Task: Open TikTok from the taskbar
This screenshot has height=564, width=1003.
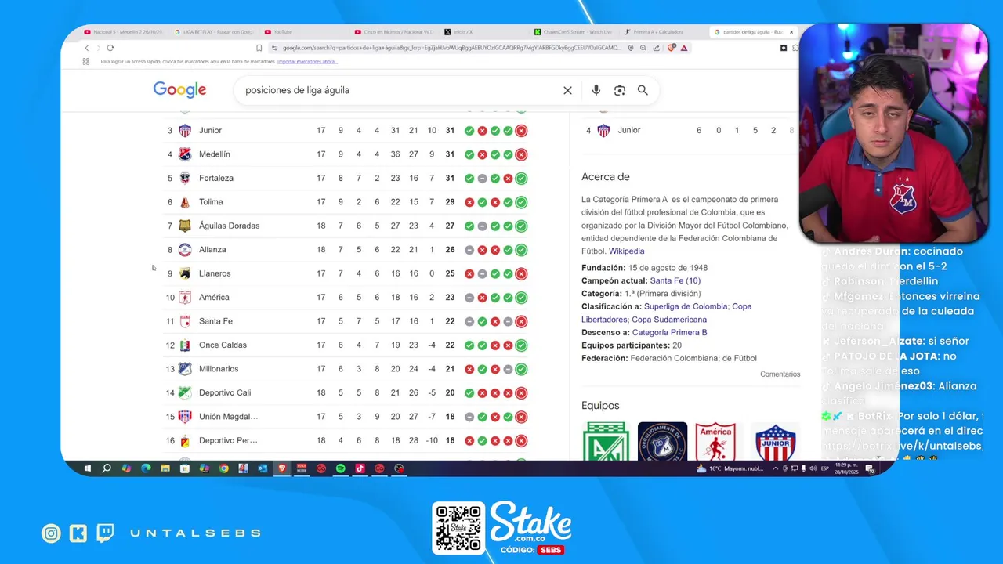Action: [x=360, y=468]
